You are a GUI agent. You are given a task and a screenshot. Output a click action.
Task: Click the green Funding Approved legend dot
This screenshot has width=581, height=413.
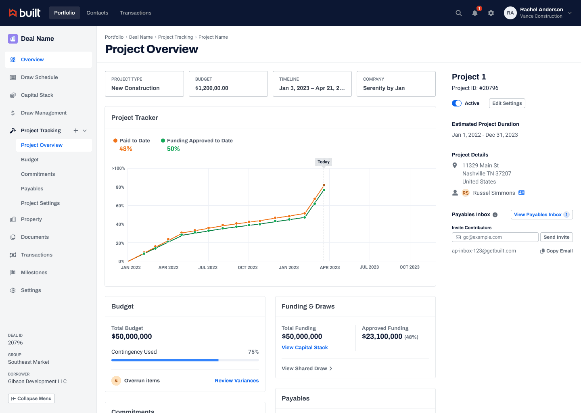[163, 141]
